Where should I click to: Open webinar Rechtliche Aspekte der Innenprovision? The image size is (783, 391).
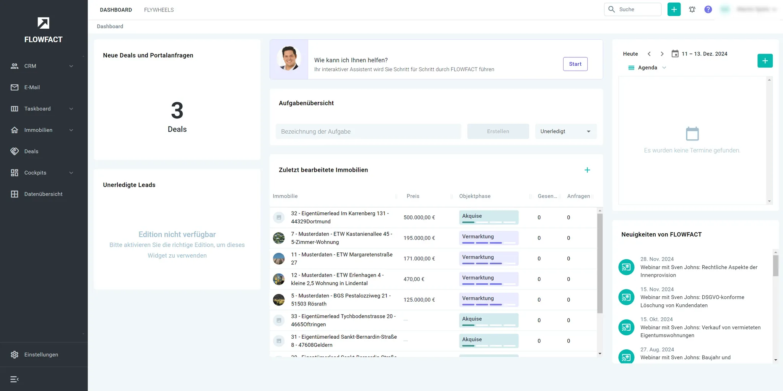click(699, 271)
